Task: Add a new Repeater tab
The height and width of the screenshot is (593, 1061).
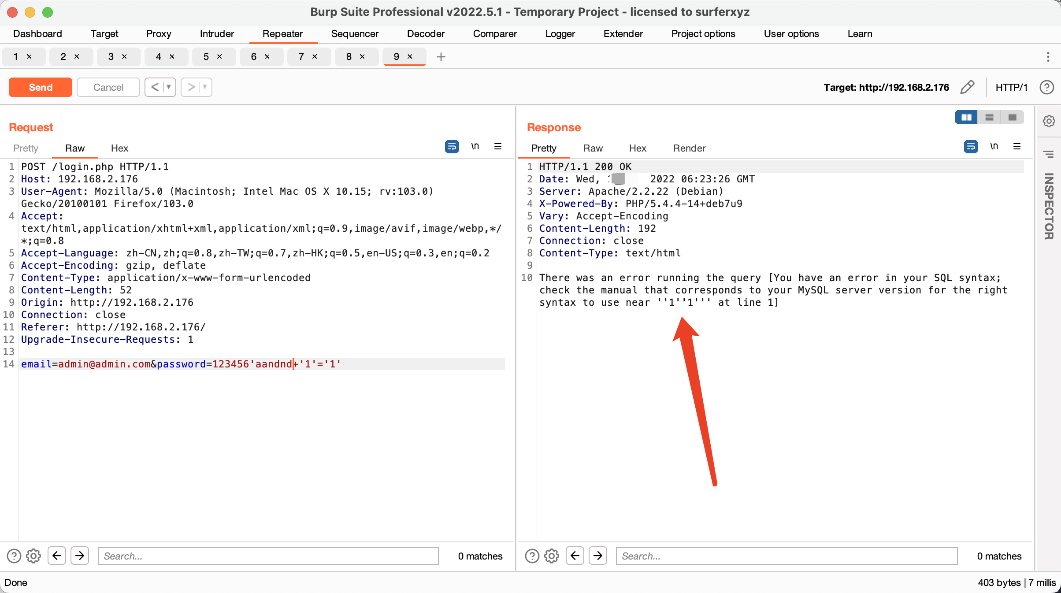Action: [441, 57]
